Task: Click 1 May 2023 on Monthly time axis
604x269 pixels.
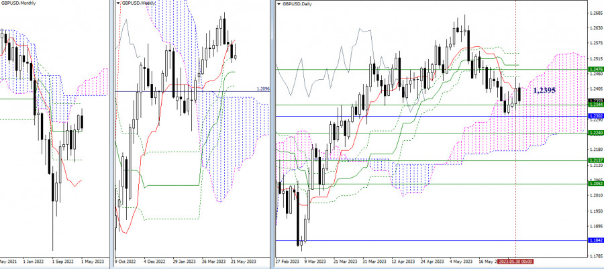Action: pyautogui.click(x=92, y=262)
